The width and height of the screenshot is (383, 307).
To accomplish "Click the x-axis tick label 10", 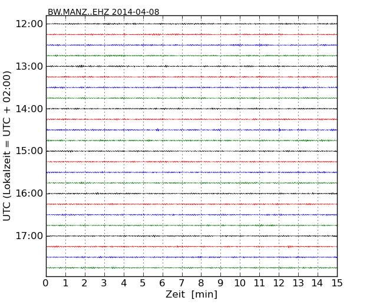I will tap(240, 283).
